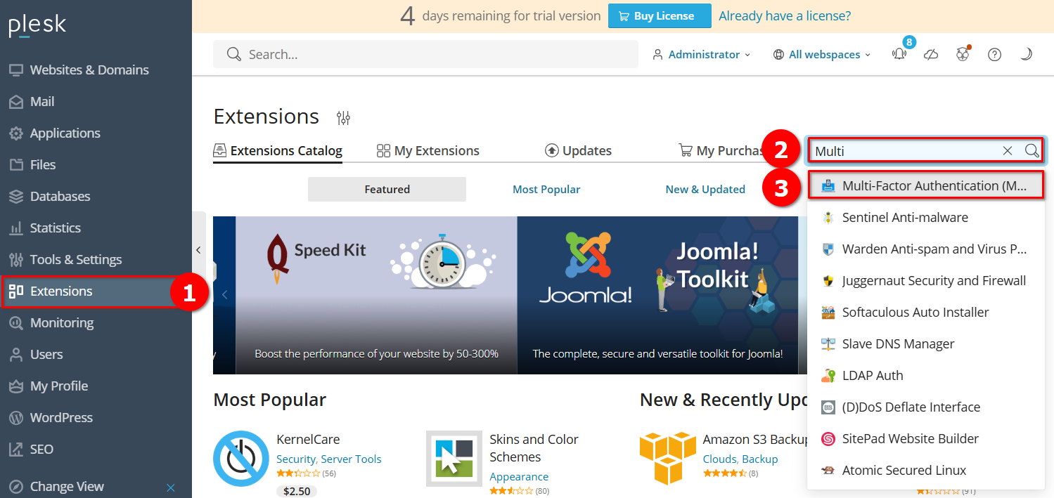The height and width of the screenshot is (498, 1054).
Task: Open Tools & Settings
Action: tap(75, 259)
